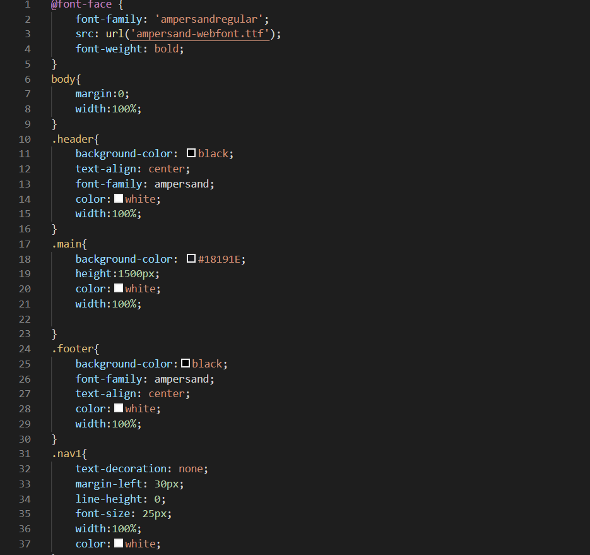Image resolution: width=590 pixels, height=555 pixels.
Task: Click 'margin:0;' on line 7
Action: [102, 94]
